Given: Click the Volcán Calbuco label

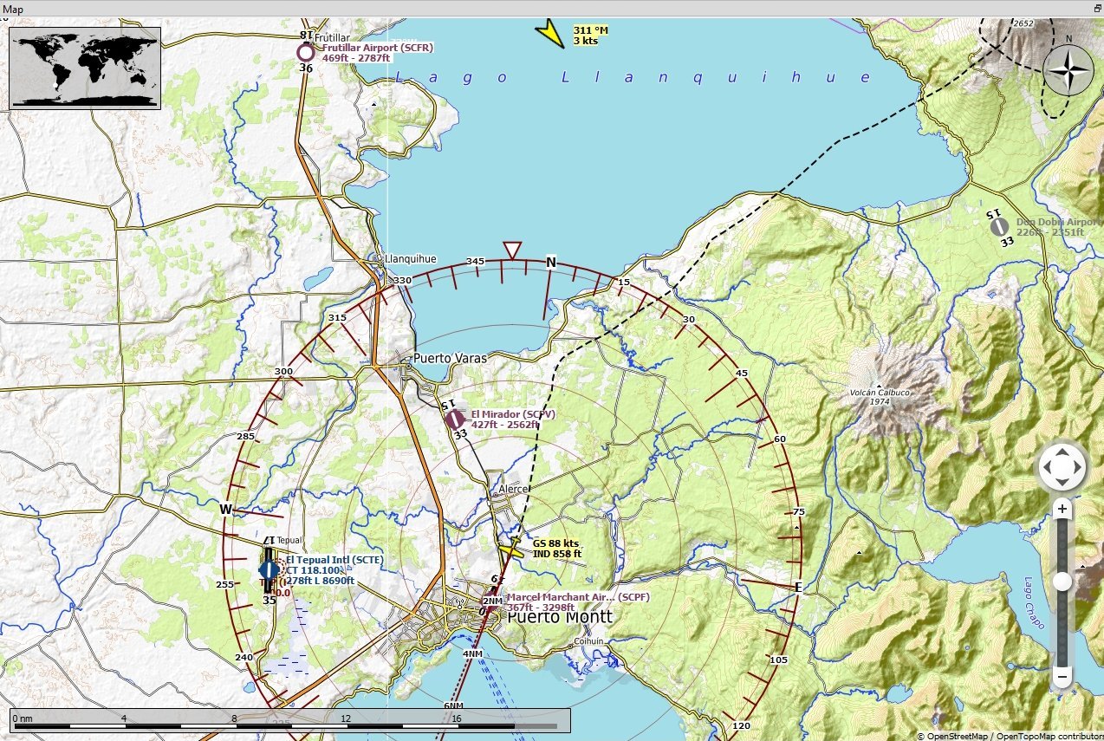Looking at the screenshot, I should (880, 393).
